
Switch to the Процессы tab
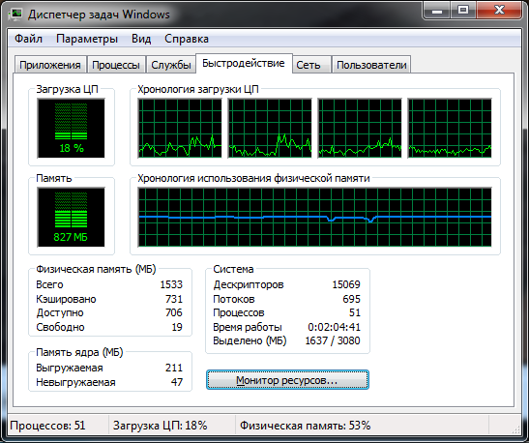116,65
